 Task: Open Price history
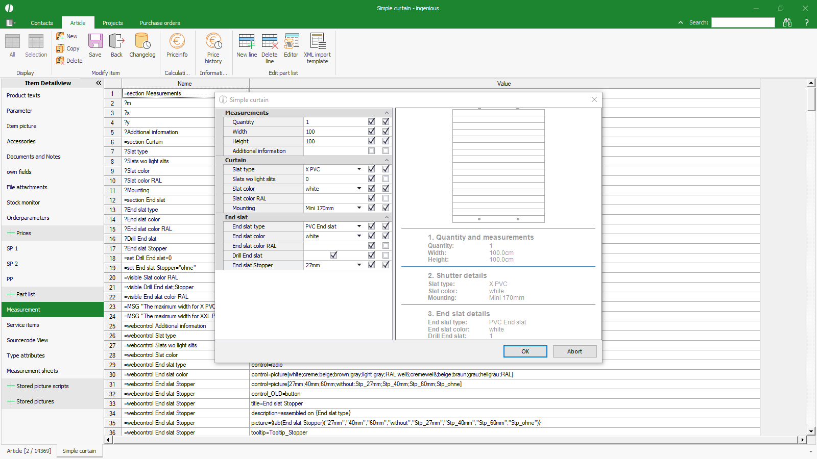[213, 42]
